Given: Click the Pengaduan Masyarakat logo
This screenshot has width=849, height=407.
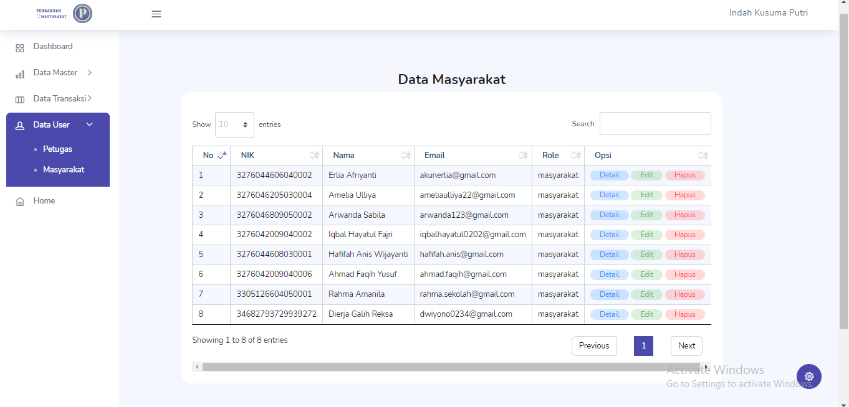Looking at the screenshot, I should pos(64,13).
